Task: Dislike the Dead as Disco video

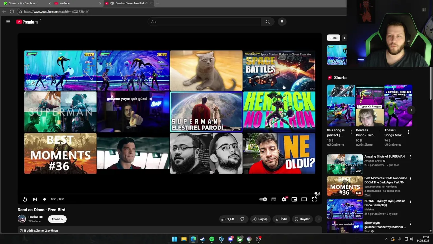Action: tap(242, 219)
